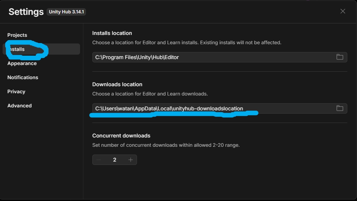Click the Settings dialog title
Screen dimensions: 357x201
26,12
